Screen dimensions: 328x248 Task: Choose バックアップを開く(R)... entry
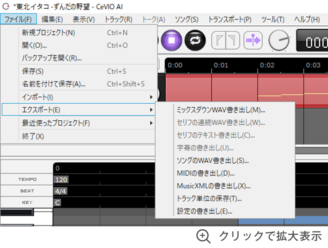pyautogui.click(x=78, y=58)
